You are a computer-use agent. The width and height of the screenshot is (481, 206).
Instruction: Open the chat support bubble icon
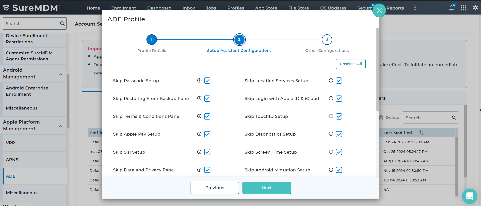tap(469, 196)
